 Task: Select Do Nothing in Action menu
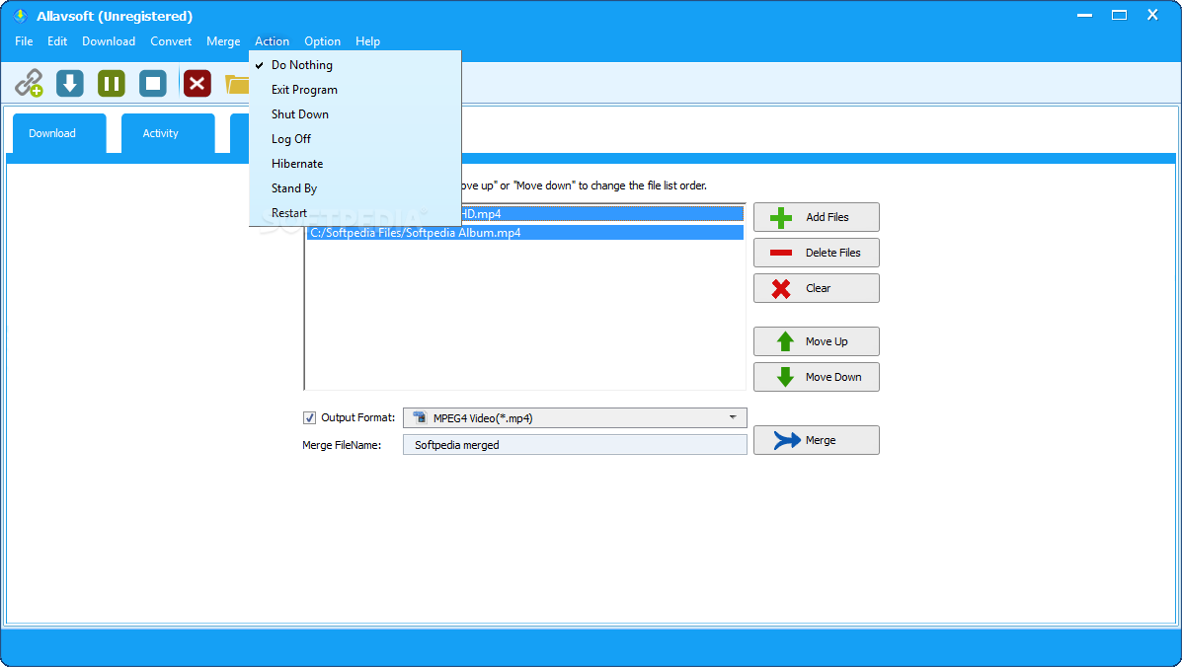(355, 65)
